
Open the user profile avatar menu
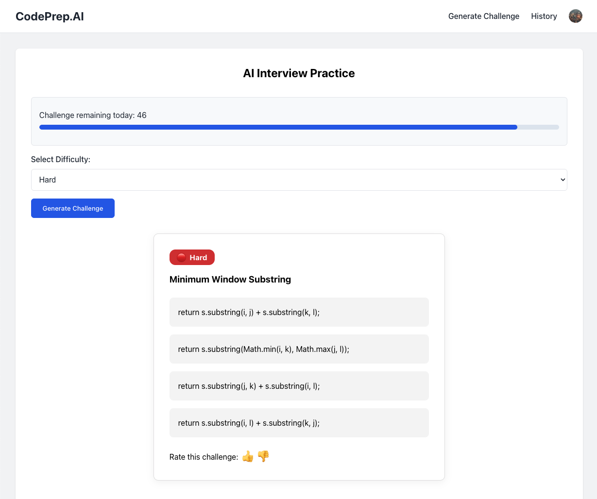576,16
